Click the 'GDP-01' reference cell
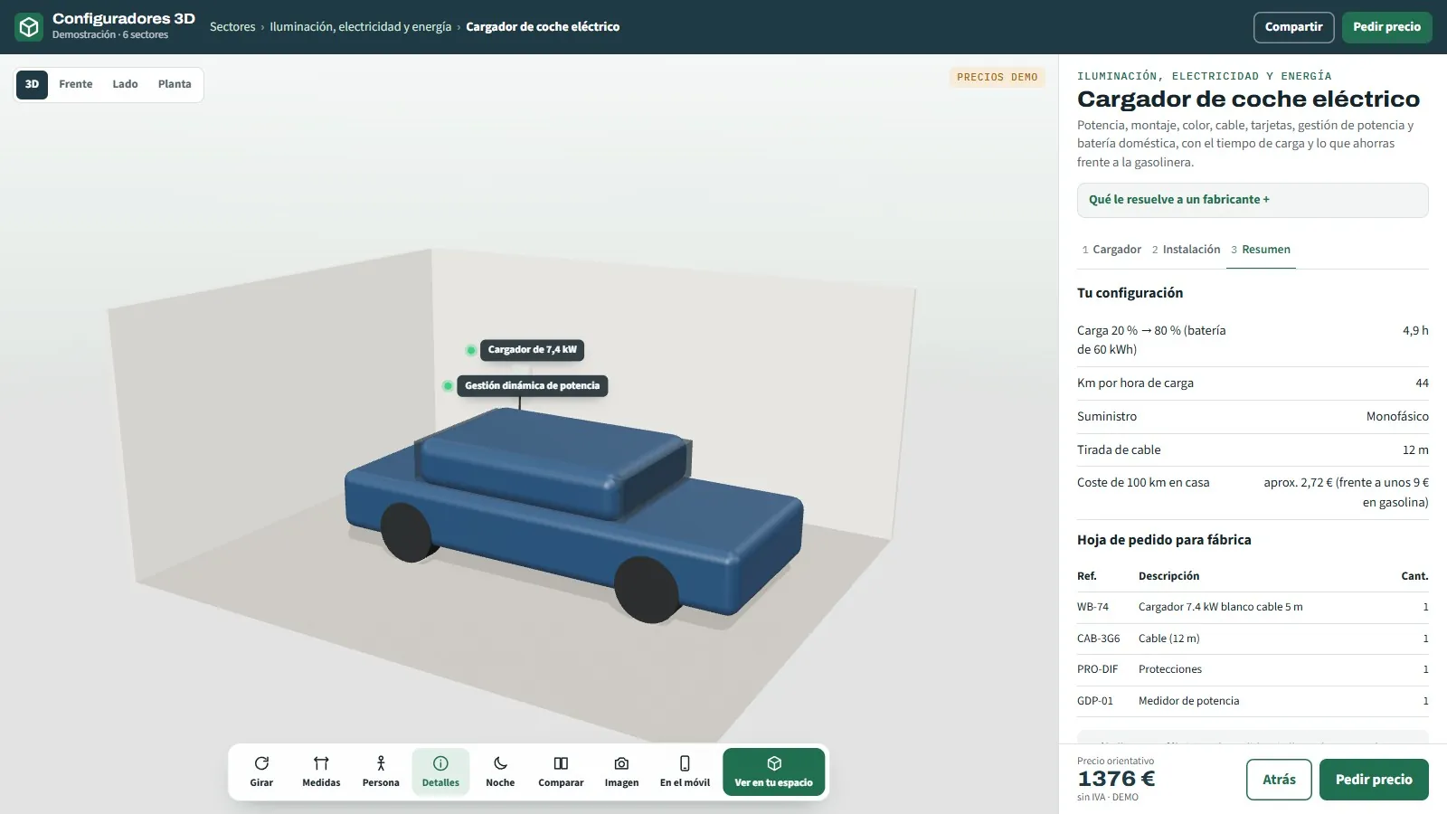The width and height of the screenshot is (1447, 814). (x=1095, y=701)
